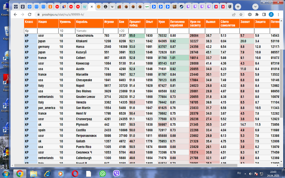The height and width of the screenshot is (178, 285).
Task: Open the Windows Start menu
Action: (6, 174)
